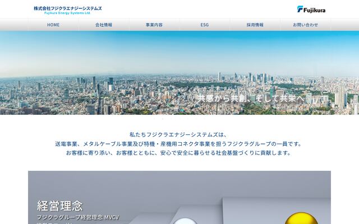Open フジクラグループ経営理念 MVCV link
359x224 pixels.
click(x=78, y=217)
